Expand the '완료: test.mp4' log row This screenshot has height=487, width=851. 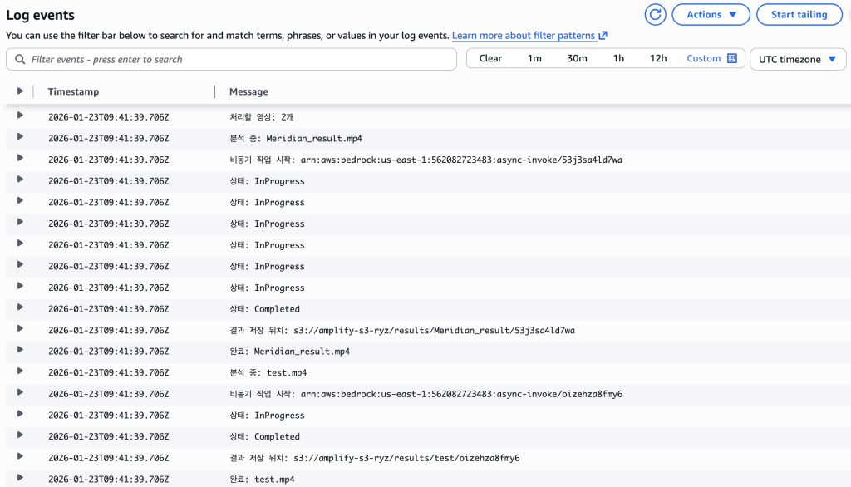[20, 479]
